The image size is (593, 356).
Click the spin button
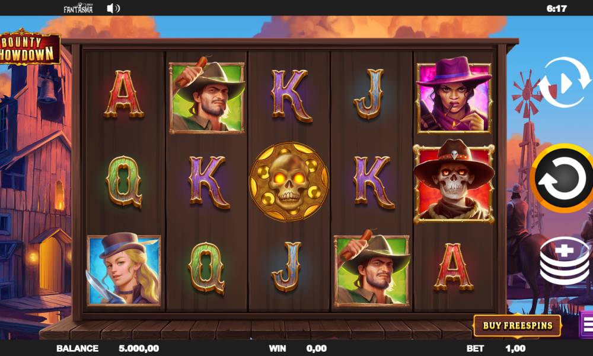pos(563,178)
